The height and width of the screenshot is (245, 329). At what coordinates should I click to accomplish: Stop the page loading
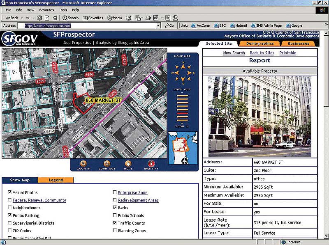39,18
